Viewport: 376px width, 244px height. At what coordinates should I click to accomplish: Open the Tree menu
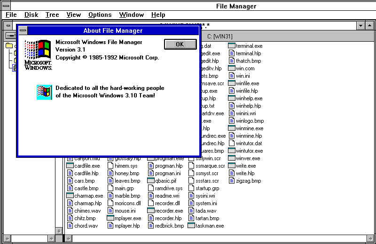click(x=52, y=15)
